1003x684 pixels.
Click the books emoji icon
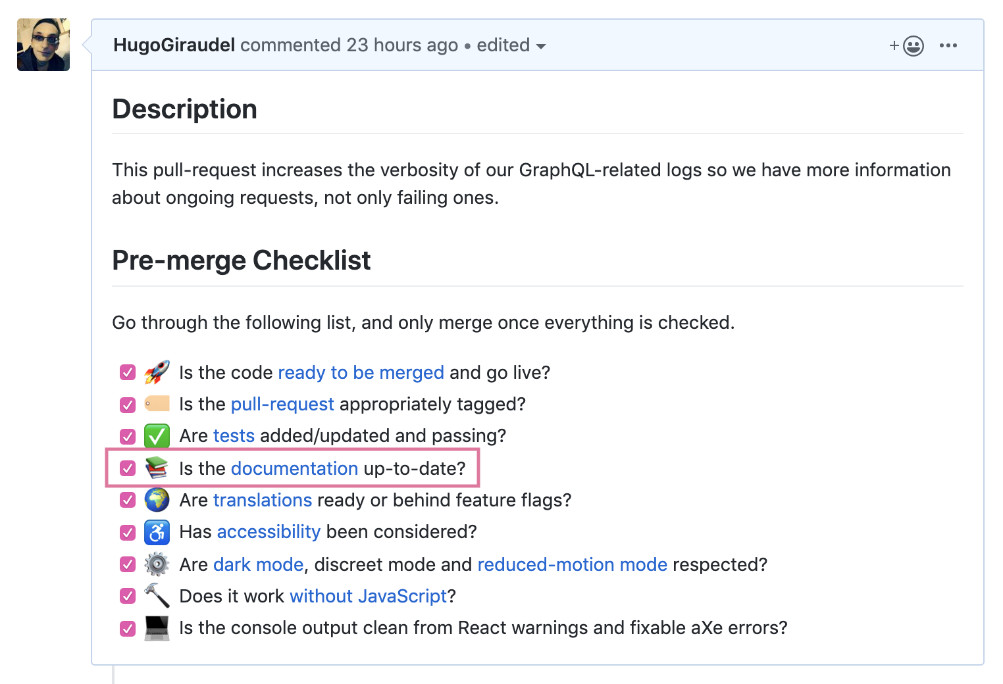pos(157,468)
